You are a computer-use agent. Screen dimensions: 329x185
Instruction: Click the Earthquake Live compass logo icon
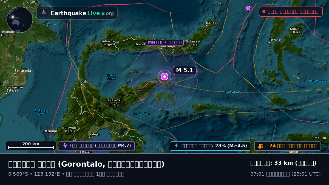[x=44, y=13]
